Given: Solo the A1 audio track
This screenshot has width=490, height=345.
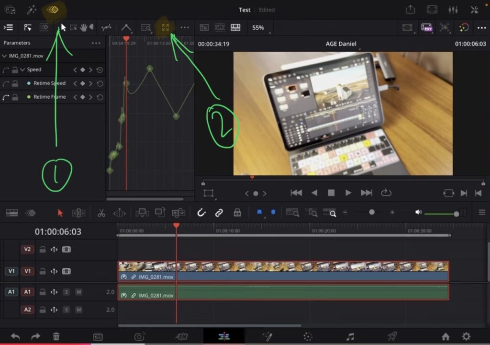Looking at the screenshot, I should click(66, 292).
